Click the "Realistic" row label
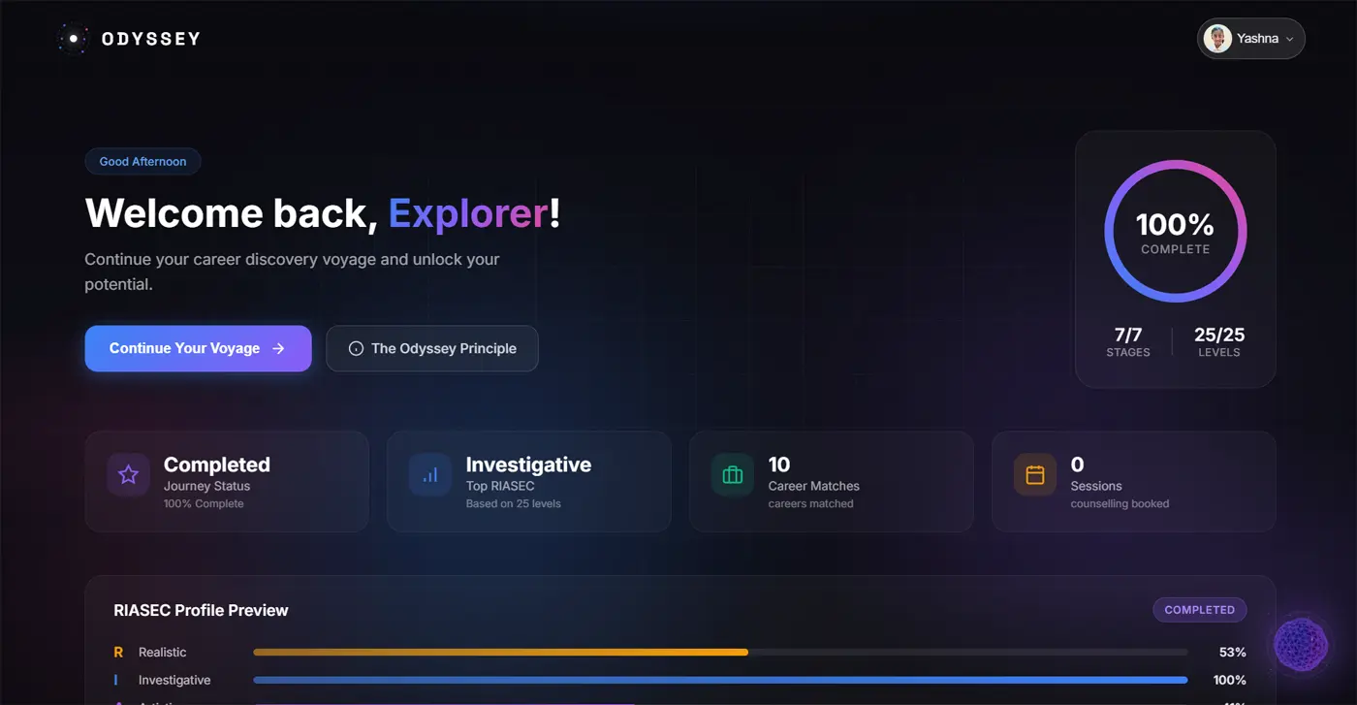 point(163,653)
